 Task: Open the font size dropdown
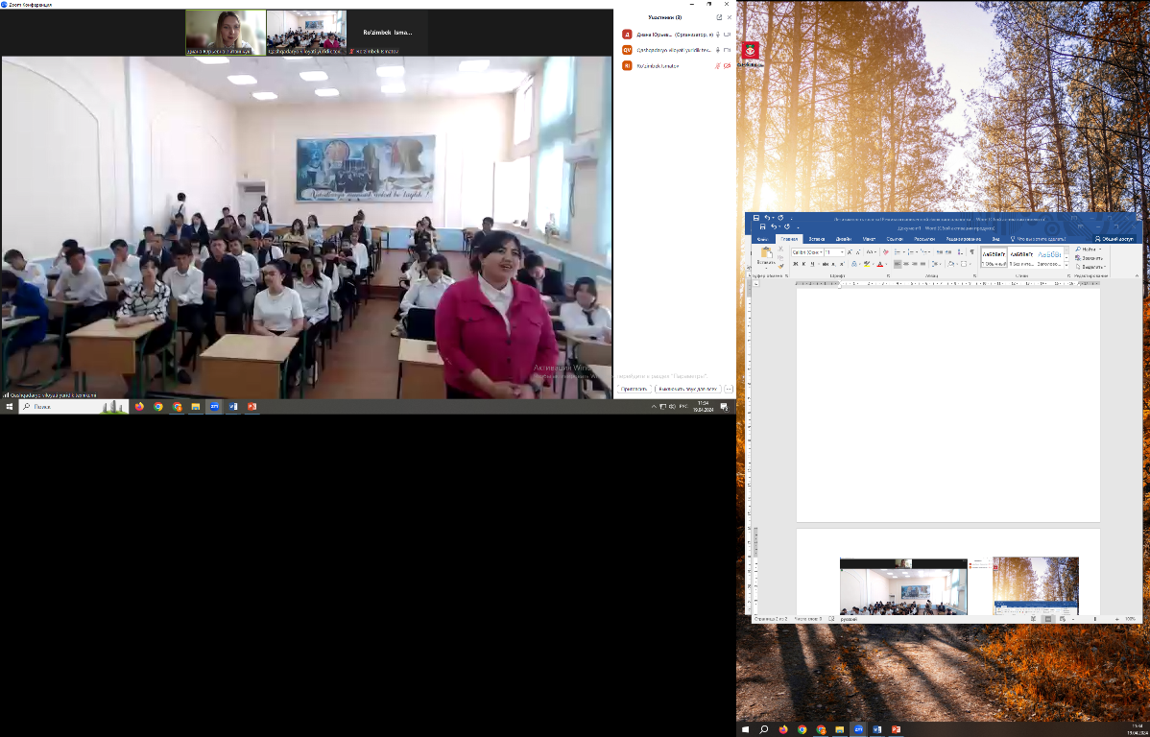tap(842, 252)
